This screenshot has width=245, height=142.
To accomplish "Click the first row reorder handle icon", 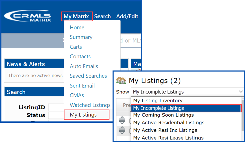I will (x=122, y=120).
